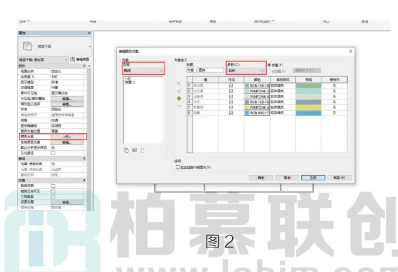This screenshot has width=398, height=272.
Task: Click the delete scheme icon below scheme list
Action: [143, 150]
